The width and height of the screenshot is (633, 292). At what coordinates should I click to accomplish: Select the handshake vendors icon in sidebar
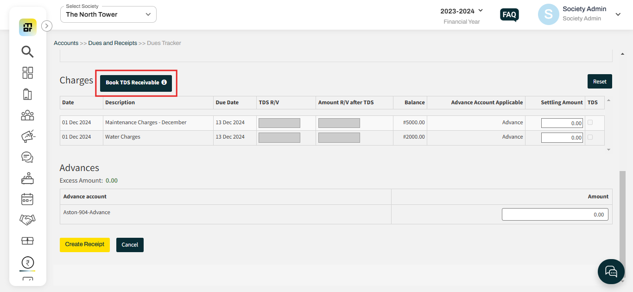[27, 220]
